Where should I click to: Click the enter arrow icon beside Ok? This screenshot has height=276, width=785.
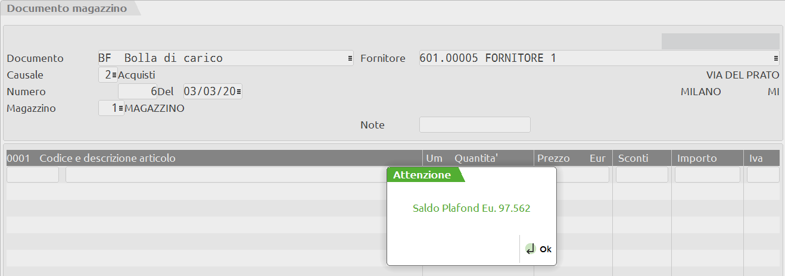pos(530,250)
